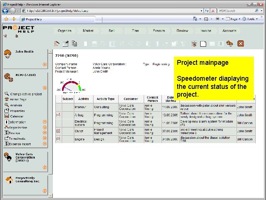Open the Sell menu tab
The height and width of the screenshot is (200, 266).
(112, 31)
